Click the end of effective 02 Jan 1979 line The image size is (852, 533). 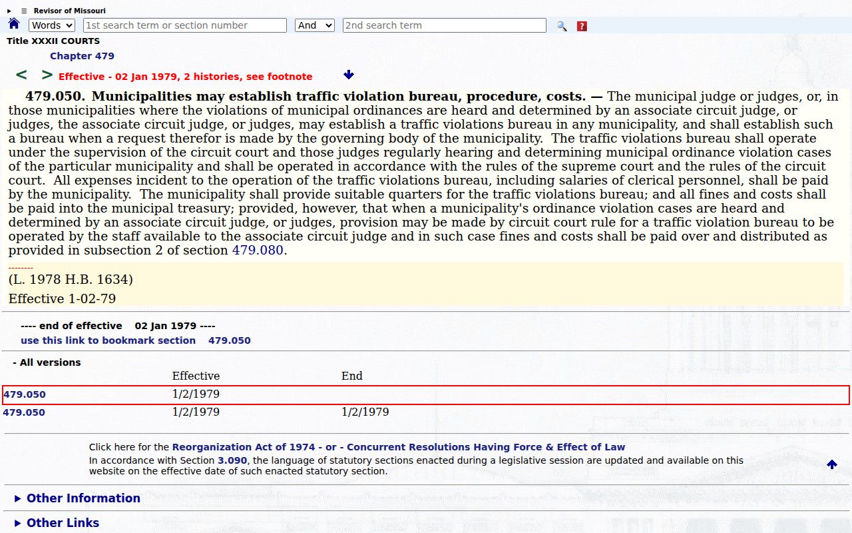118,326
